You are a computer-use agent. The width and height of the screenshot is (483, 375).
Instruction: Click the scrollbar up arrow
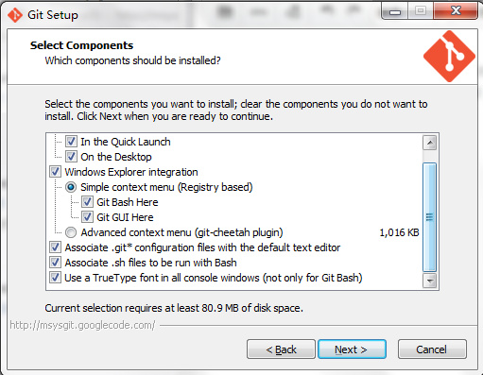(x=430, y=143)
